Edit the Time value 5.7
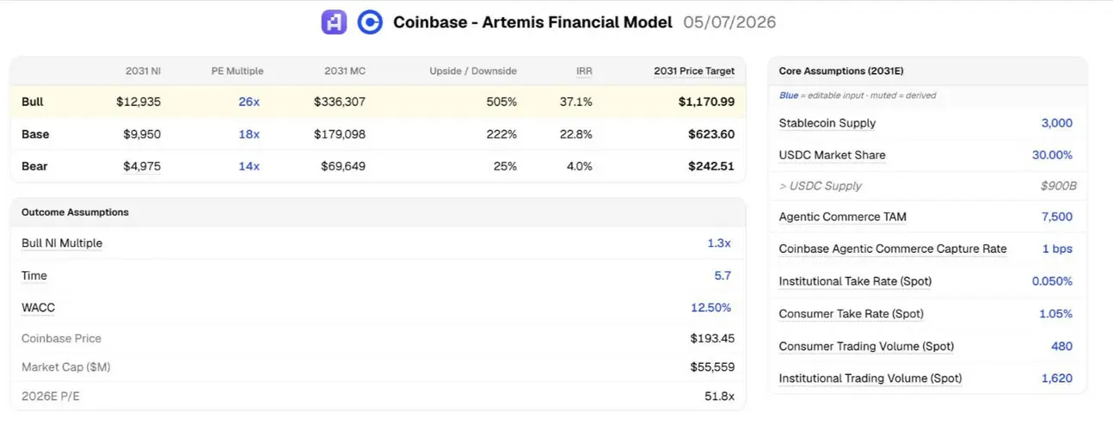The height and width of the screenshot is (425, 1113). coord(723,275)
